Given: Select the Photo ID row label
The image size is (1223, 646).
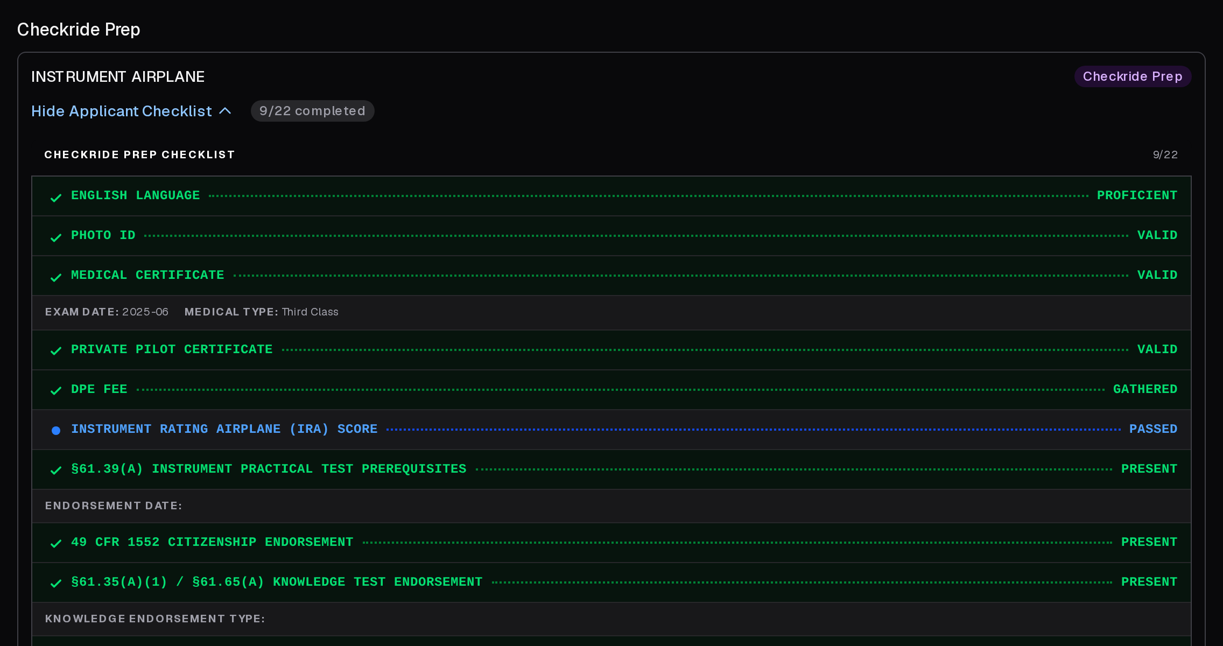Looking at the screenshot, I should (103, 235).
